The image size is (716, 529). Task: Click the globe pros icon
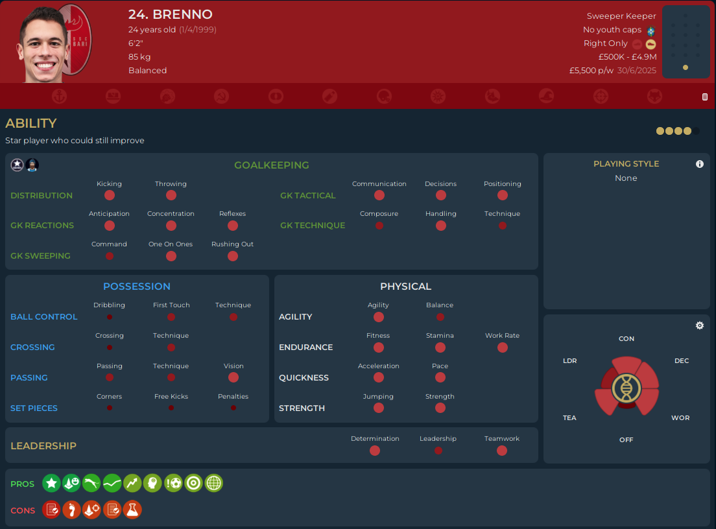pos(214,483)
